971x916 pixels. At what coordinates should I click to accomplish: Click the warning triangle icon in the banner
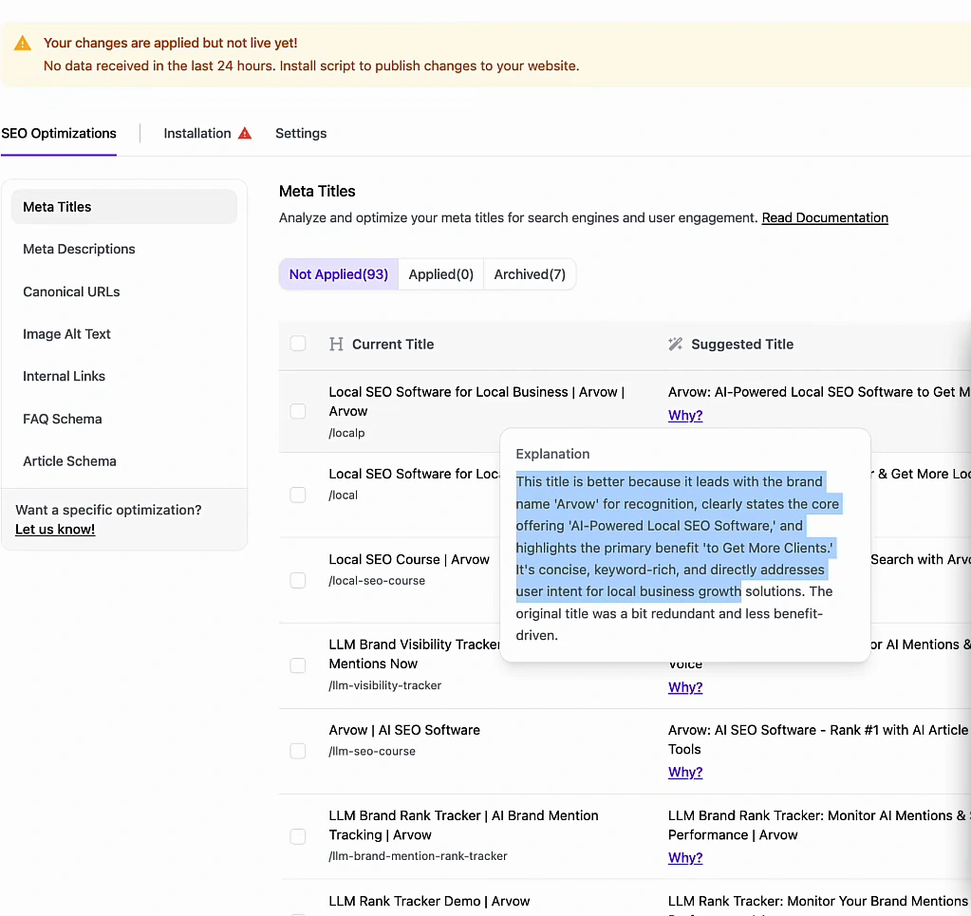pyautogui.click(x=23, y=43)
